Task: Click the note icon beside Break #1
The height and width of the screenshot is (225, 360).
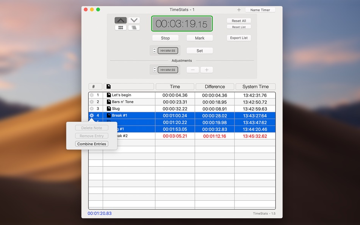Action: pos(109,116)
